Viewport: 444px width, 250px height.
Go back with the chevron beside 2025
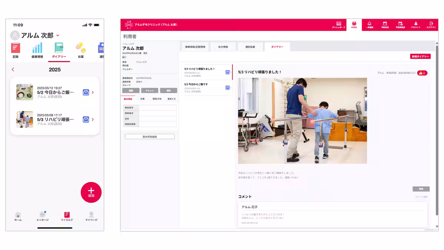[x=13, y=70]
